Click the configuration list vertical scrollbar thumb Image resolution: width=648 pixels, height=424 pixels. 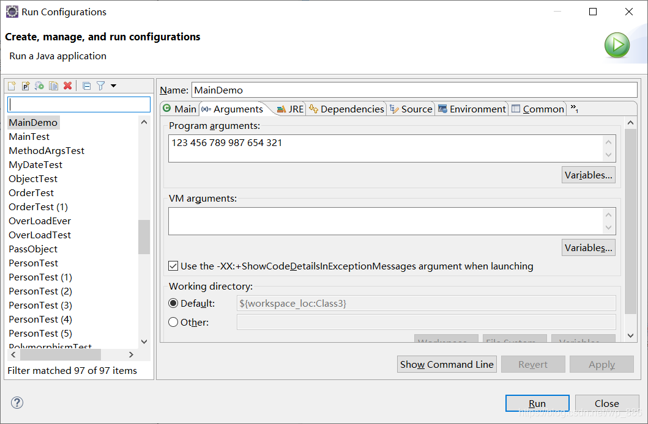(144, 237)
